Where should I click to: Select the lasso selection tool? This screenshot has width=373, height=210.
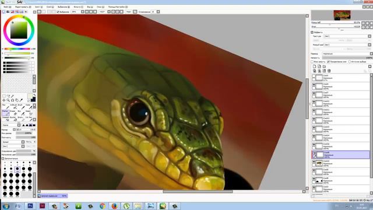pos(8,96)
